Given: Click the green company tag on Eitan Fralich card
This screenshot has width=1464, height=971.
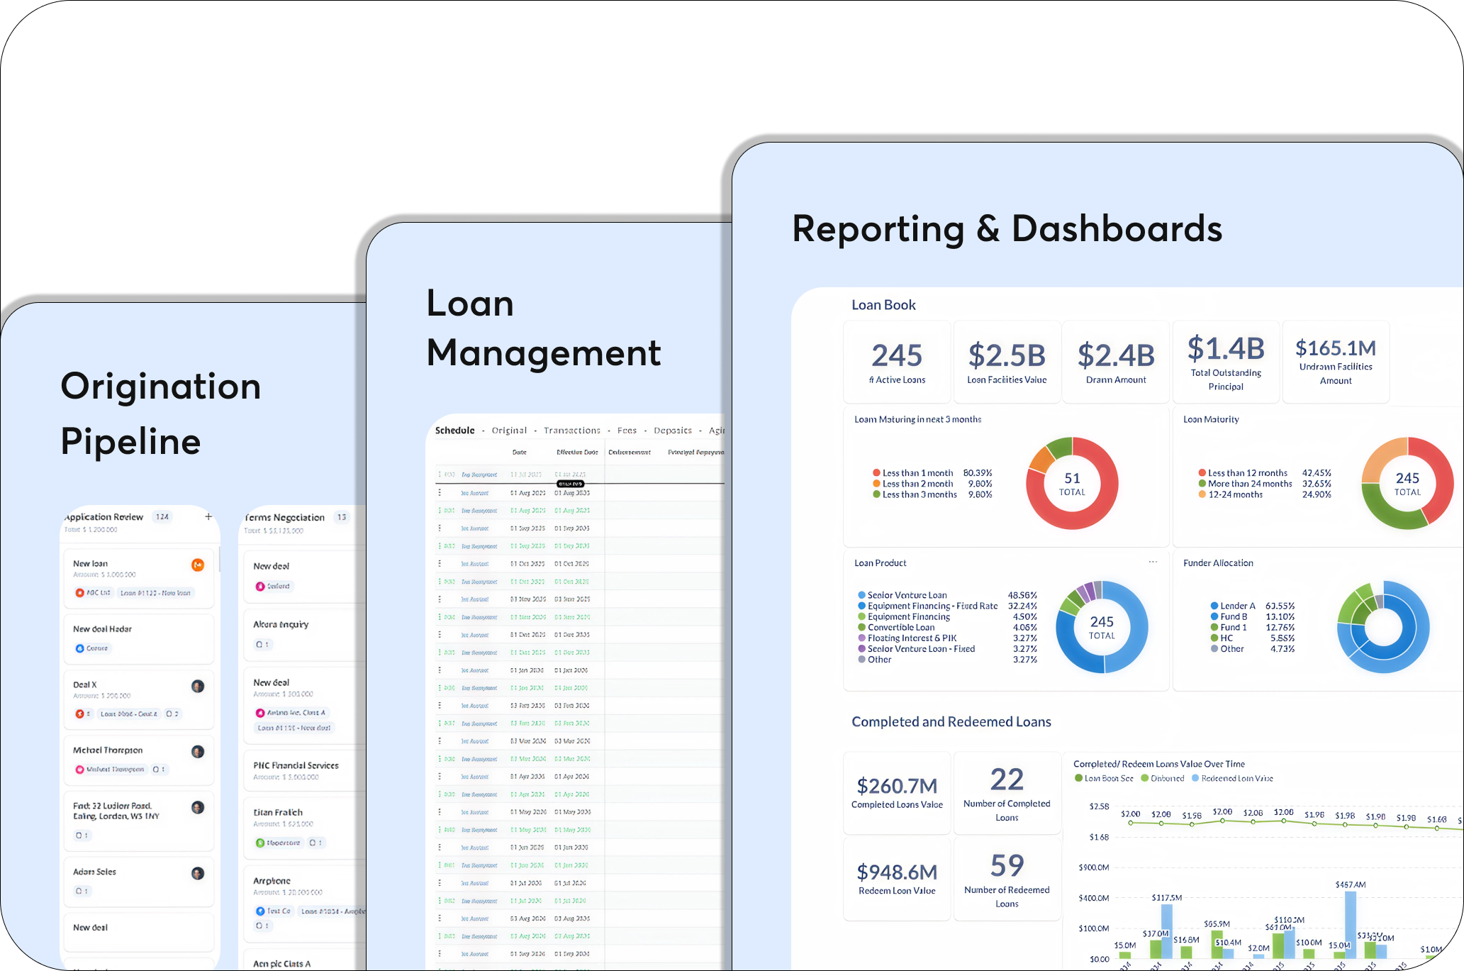Looking at the screenshot, I should point(278,843).
